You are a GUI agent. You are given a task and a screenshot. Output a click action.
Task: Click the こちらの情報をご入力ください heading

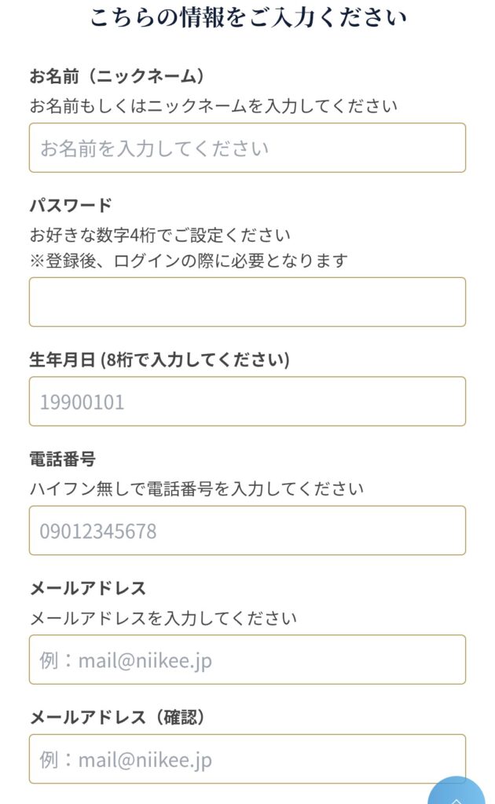click(x=247, y=17)
